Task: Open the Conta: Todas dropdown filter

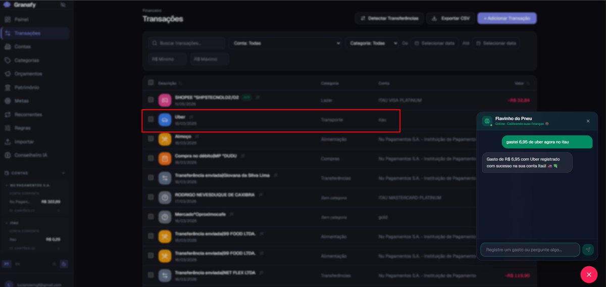Action: coord(286,43)
